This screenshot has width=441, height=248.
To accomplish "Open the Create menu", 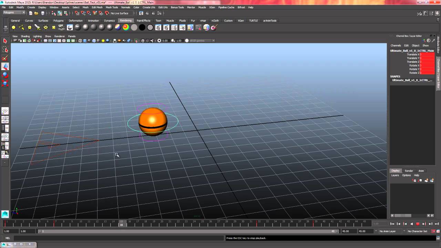I will [31, 7].
